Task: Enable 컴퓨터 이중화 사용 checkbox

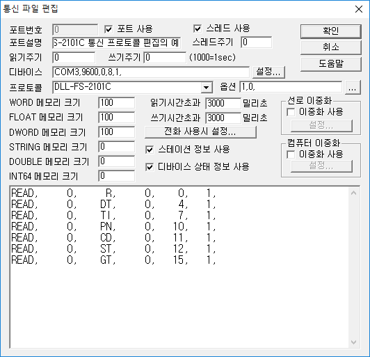Action: click(x=291, y=154)
